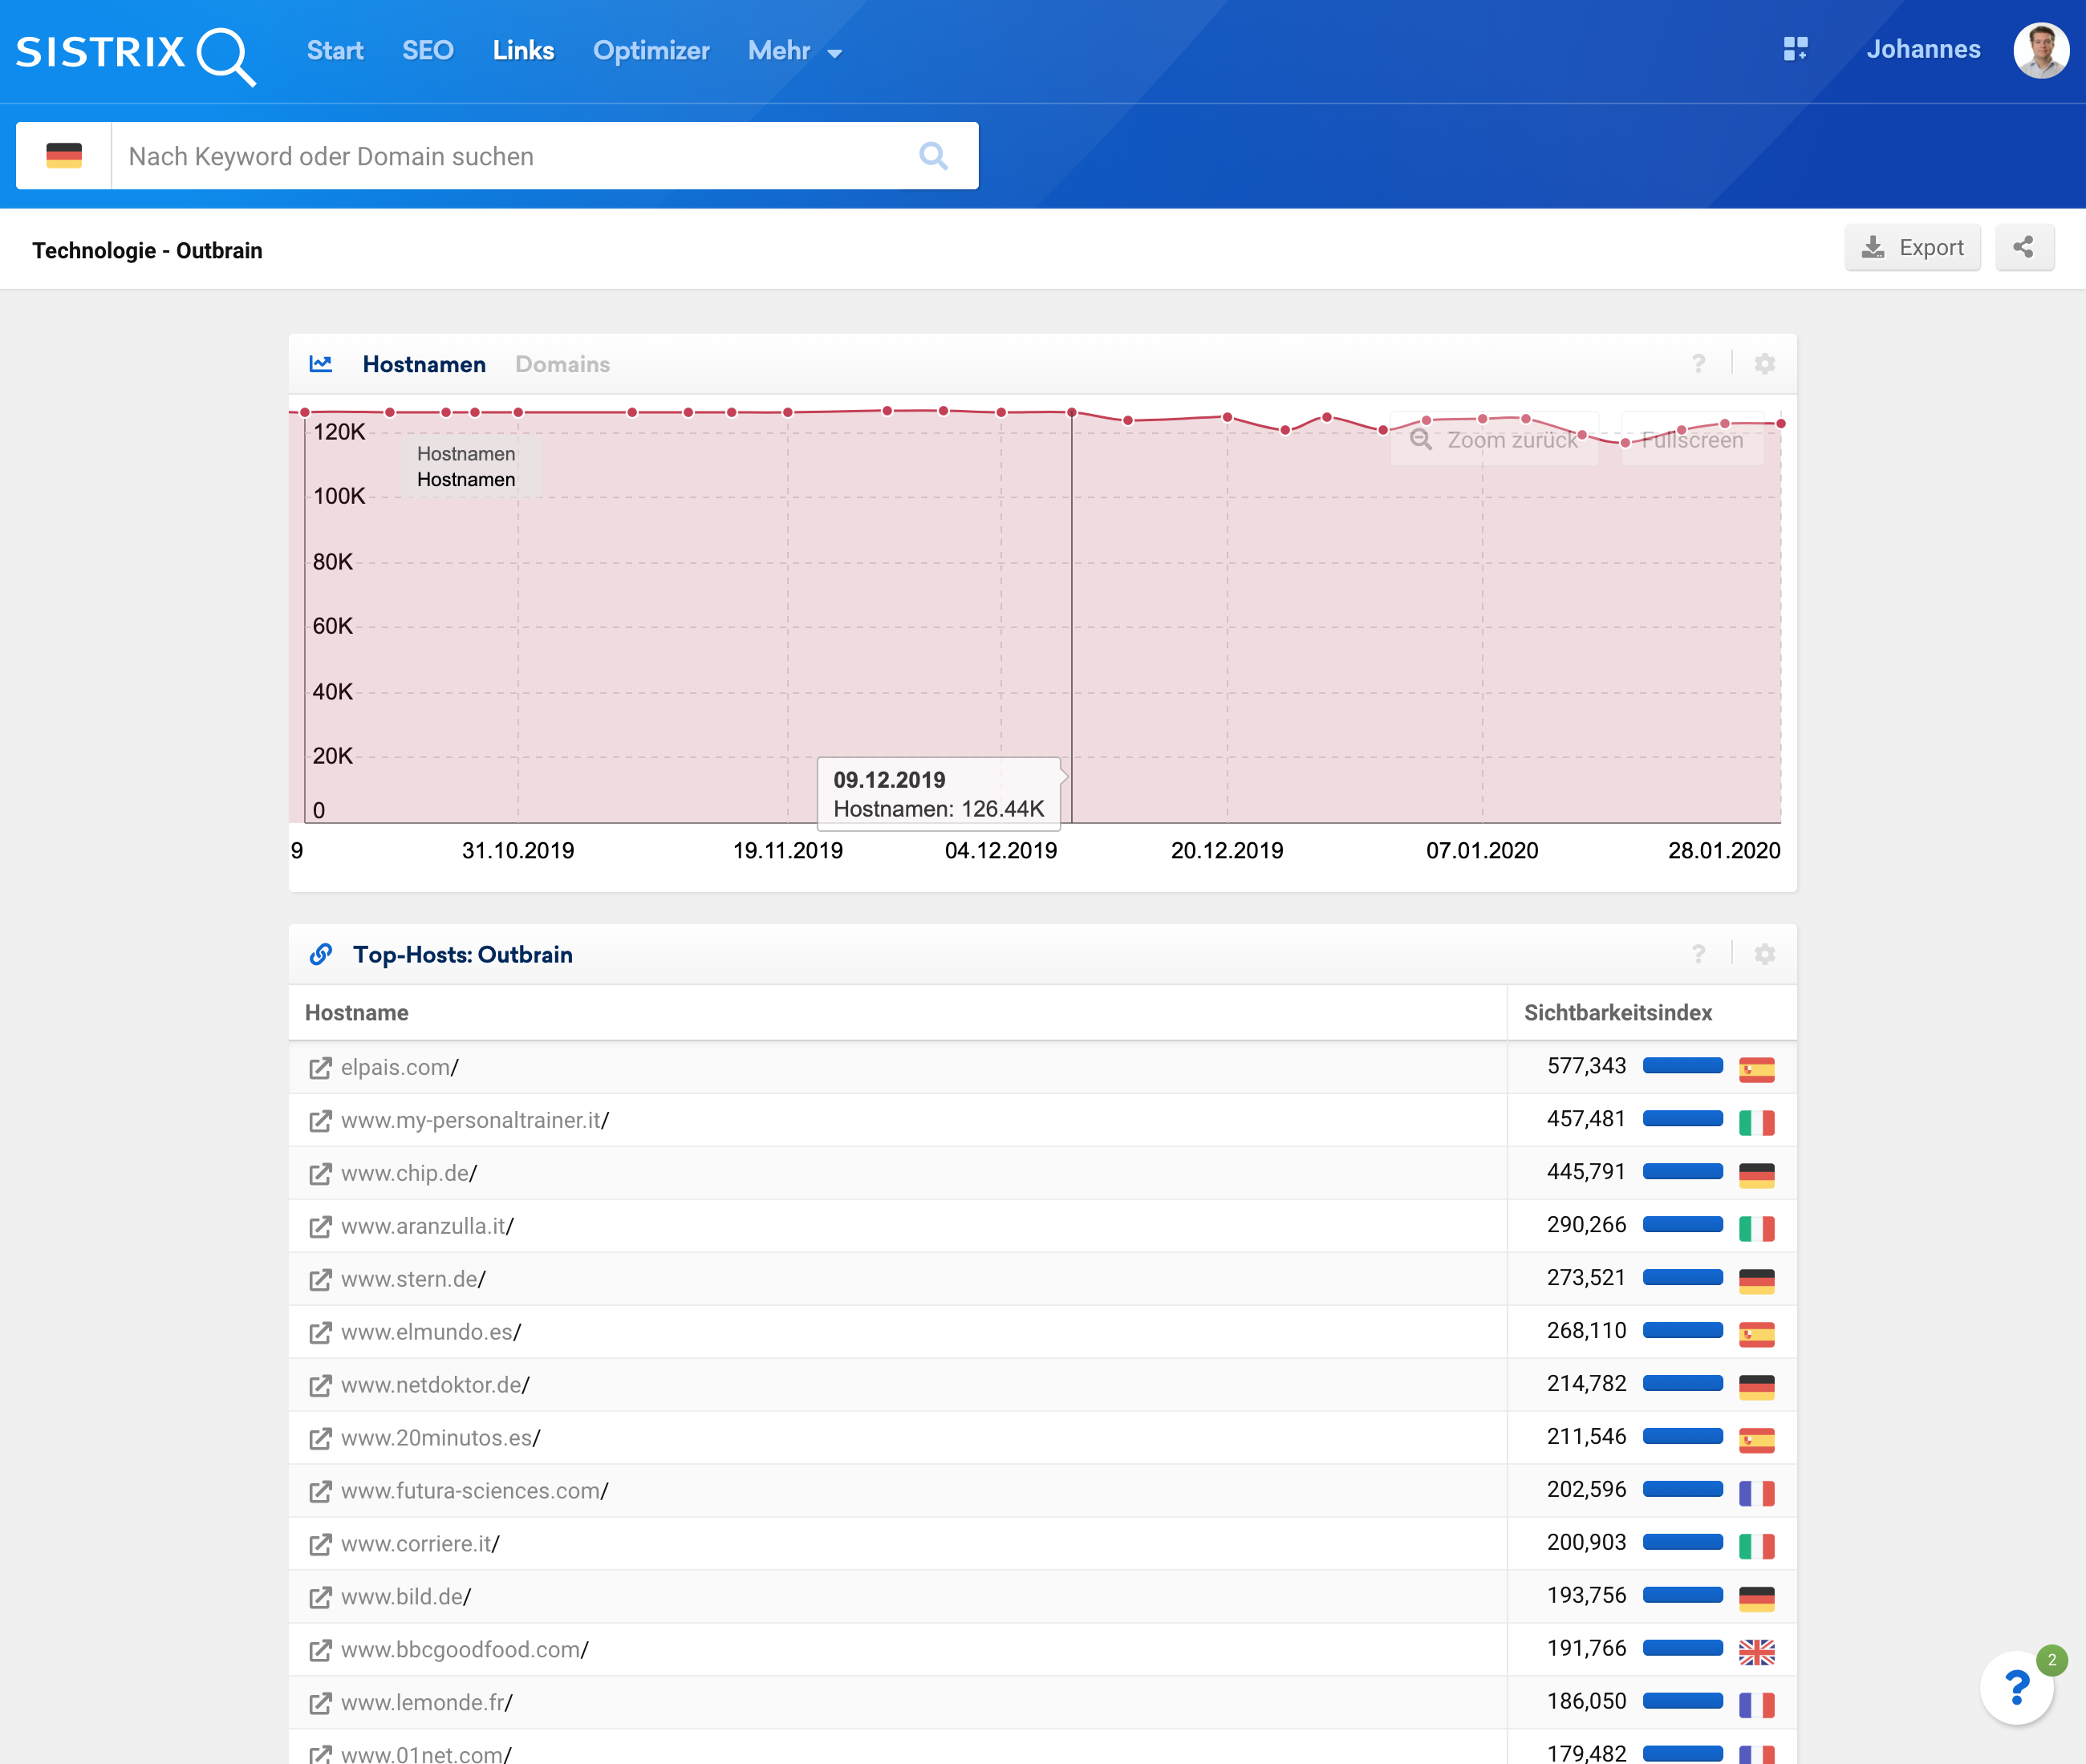2086x1764 pixels.
Task: Click help icon on Hostnamen chart
Action: (x=1698, y=364)
